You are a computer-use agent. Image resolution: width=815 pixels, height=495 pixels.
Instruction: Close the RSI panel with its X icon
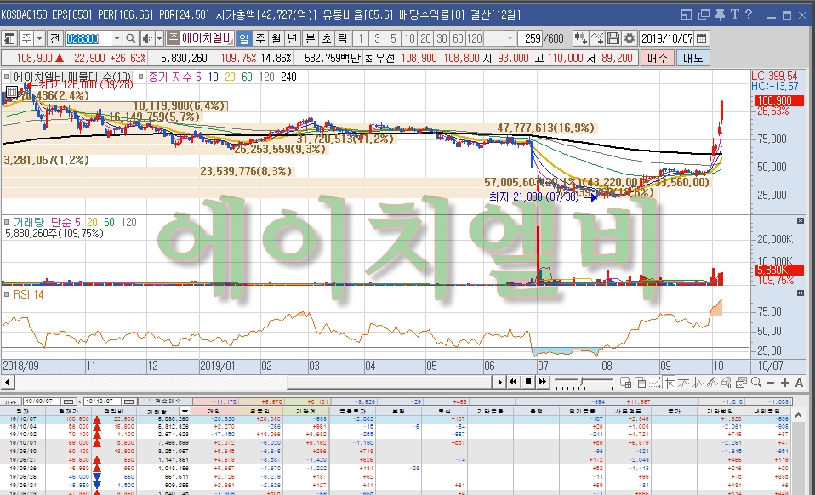click(801, 293)
